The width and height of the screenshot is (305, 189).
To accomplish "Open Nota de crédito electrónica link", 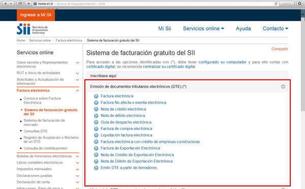I will click(124, 109).
